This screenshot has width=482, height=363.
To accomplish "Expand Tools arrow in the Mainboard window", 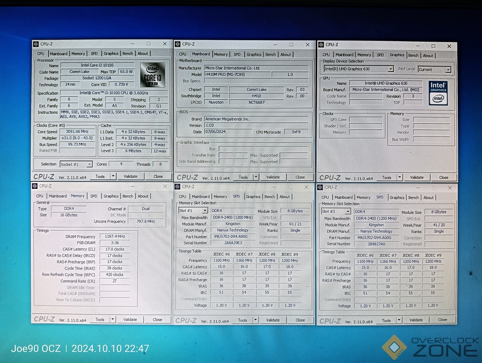I will (256, 177).
